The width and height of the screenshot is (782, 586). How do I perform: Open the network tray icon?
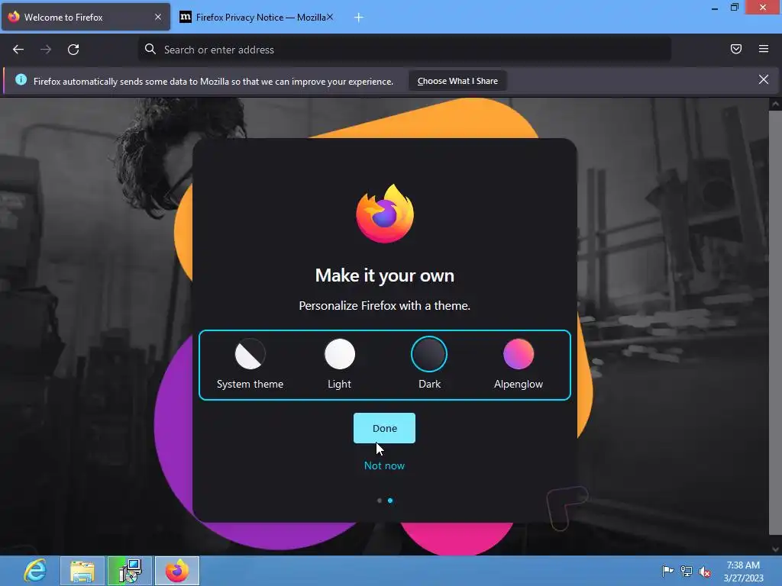[687, 572]
